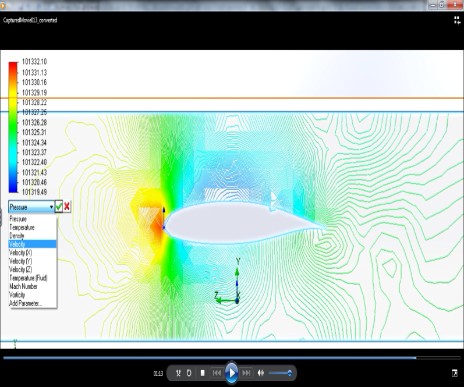This screenshot has height=387, width=464.
Task: Choose Density from the list
Action: [x=17, y=236]
